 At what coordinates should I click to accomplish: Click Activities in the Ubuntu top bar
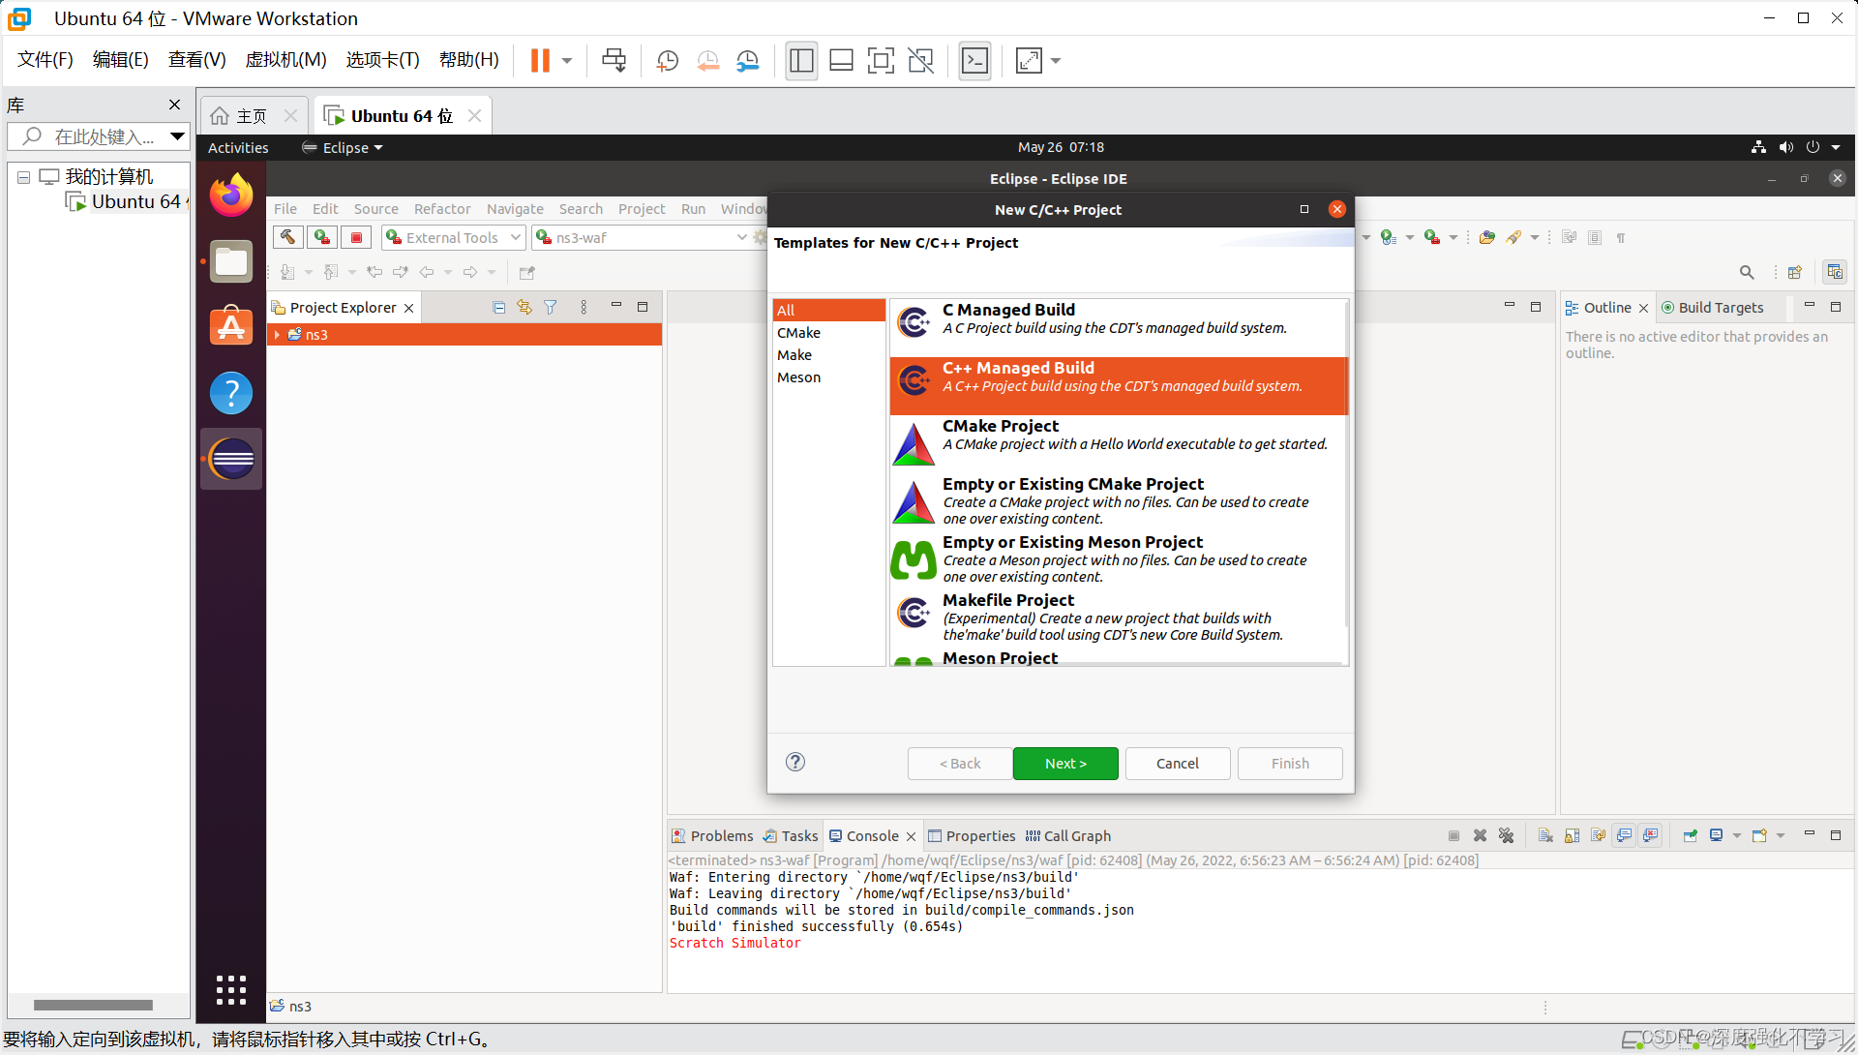coord(238,147)
